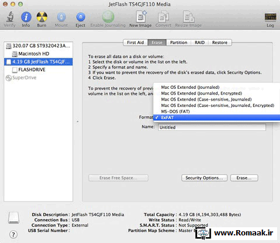This screenshot has height=243, width=280.
Task: Choose Mac OS Extended (Case-sensitive, Journaled)
Action: pos(216,99)
